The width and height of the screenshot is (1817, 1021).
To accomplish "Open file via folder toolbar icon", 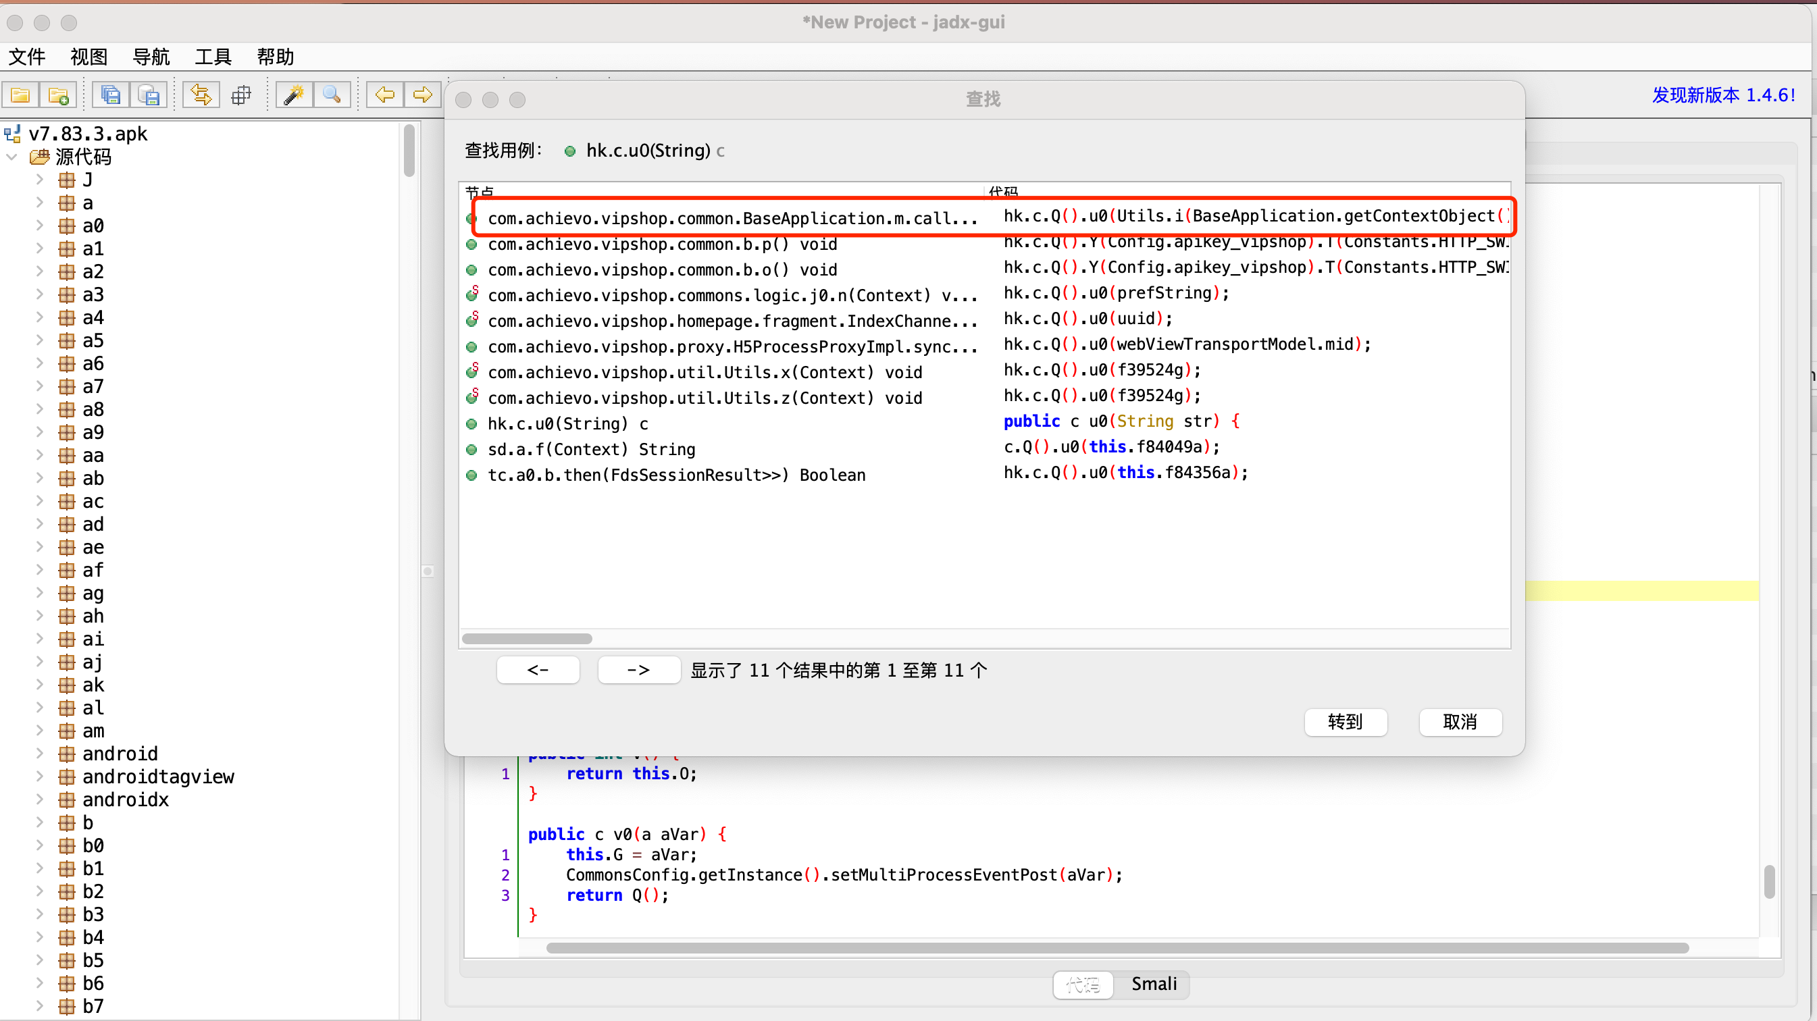I will 20,95.
